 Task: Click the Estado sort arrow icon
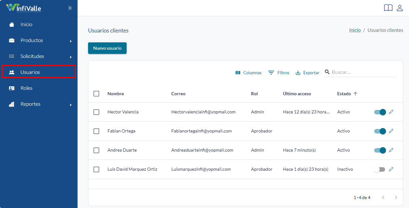[x=355, y=94]
